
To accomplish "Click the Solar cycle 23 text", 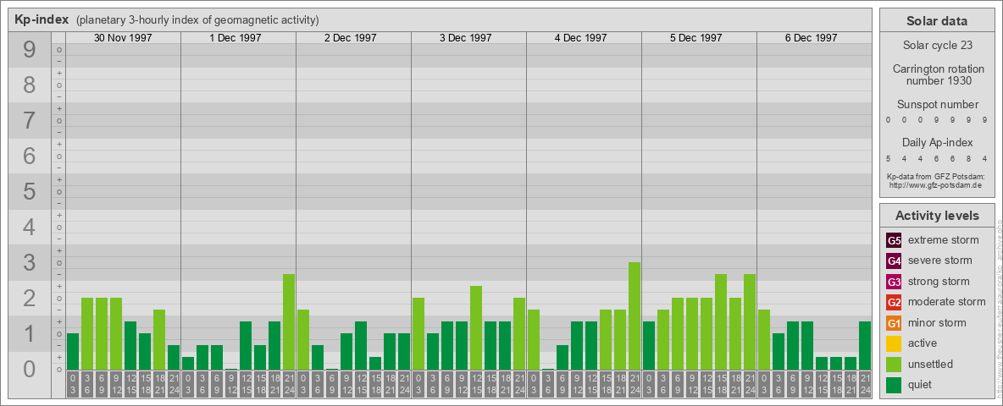I will point(937,46).
